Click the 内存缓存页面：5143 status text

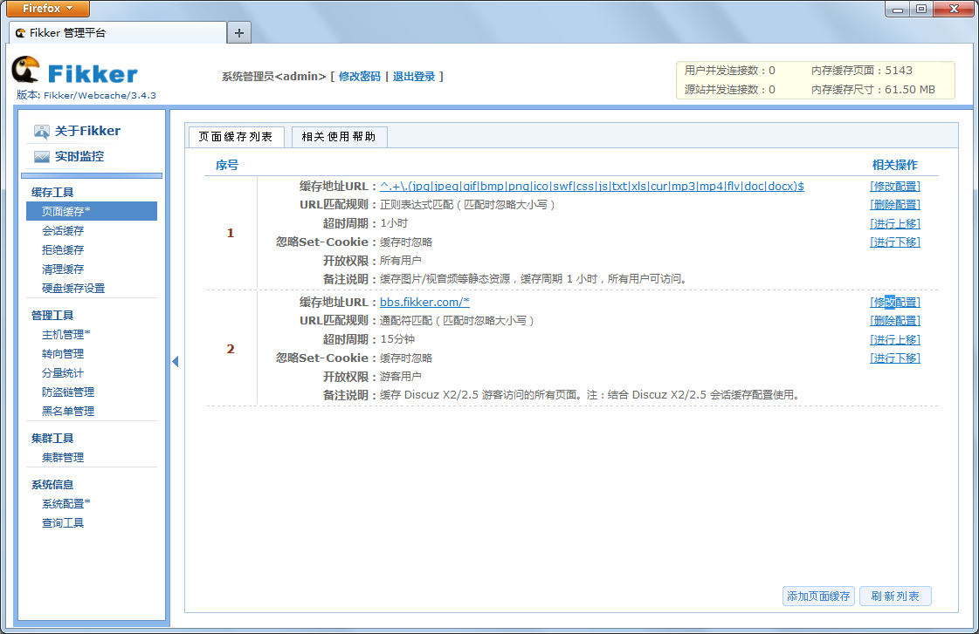pos(862,71)
